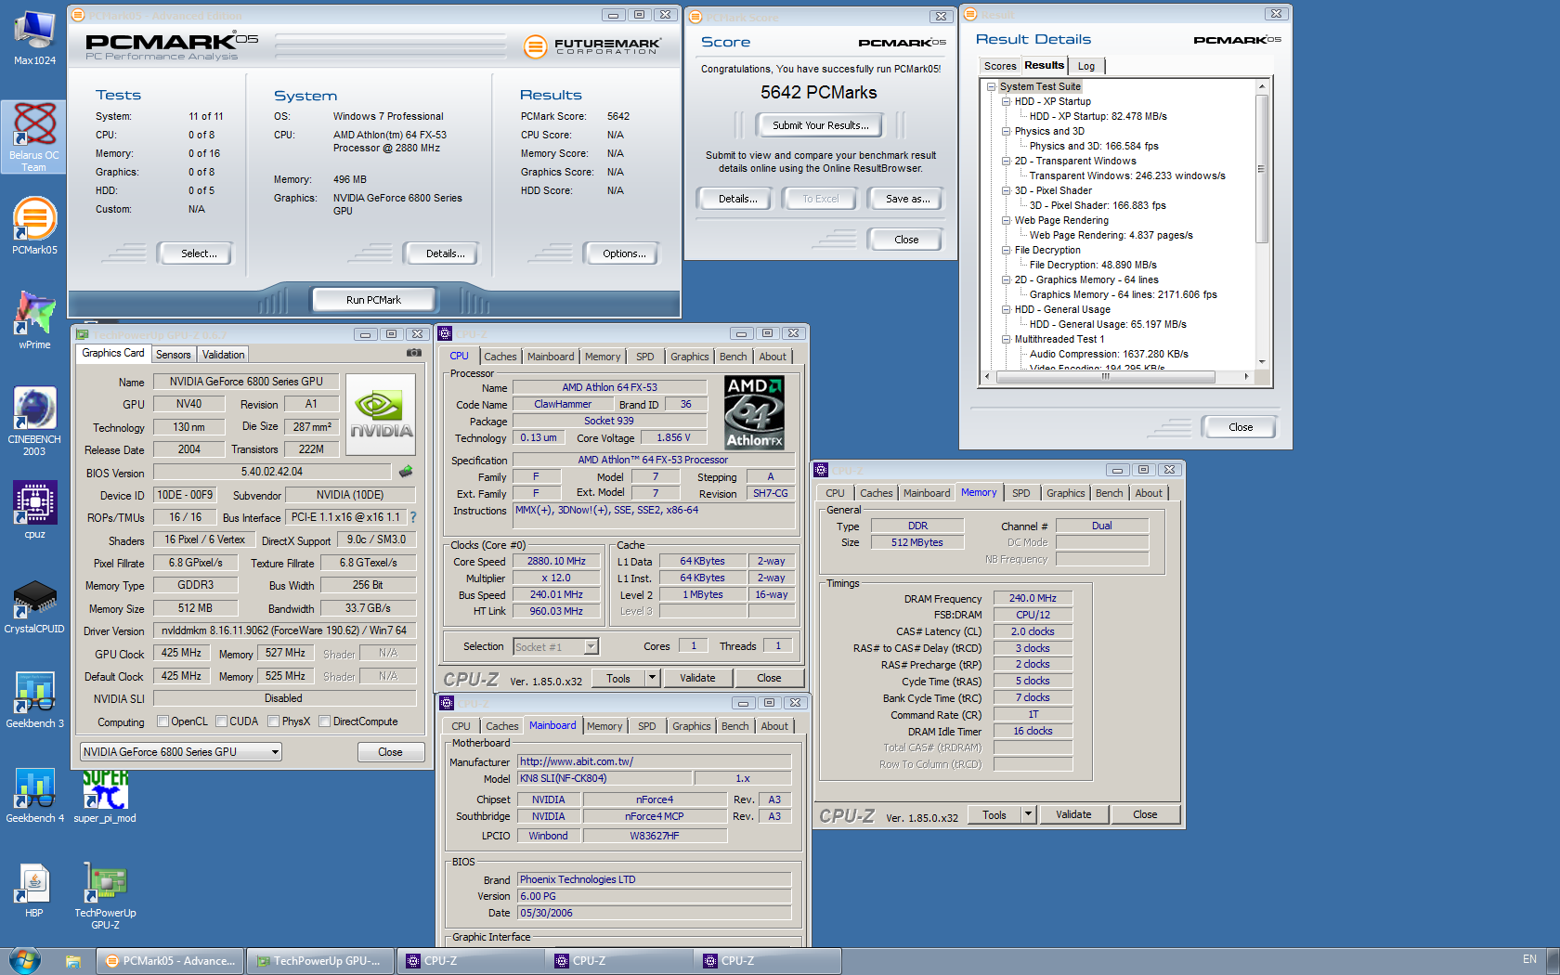Open Windows Explorer from taskbar
The height and width of the screenshot is (975, 1560).
[73, 961]
